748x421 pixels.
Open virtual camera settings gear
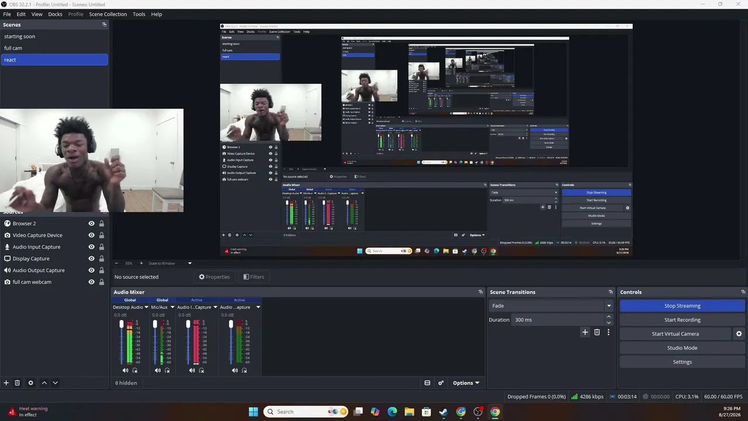pyautogui.click(x=739, y=334)
